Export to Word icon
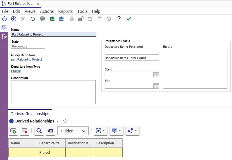Image resolution: width=232 pixels, height=160 pixels. point(62,19)
